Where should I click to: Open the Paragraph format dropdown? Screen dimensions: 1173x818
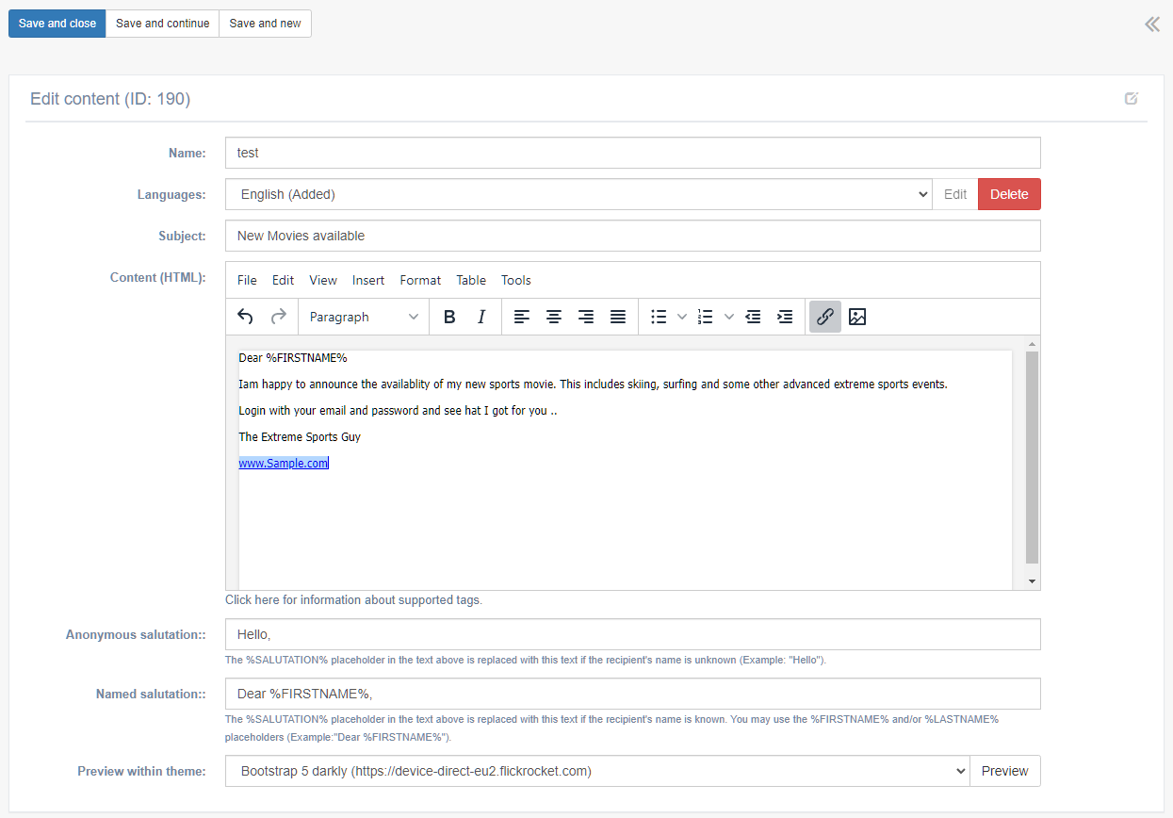click(x=364, y=317)
